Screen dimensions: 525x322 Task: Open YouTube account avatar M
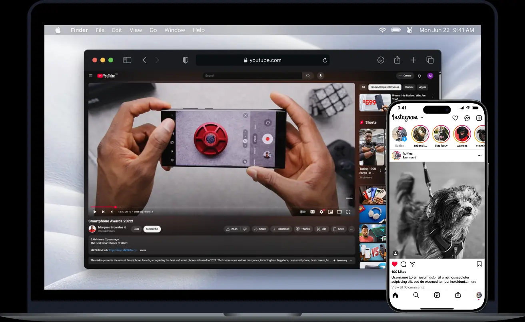point(430,76)
